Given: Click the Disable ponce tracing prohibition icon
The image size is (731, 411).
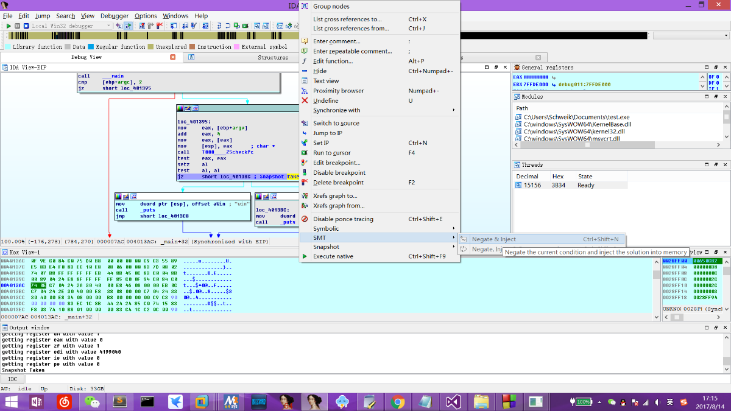Looking at the screenshot, I should [305, 219].
